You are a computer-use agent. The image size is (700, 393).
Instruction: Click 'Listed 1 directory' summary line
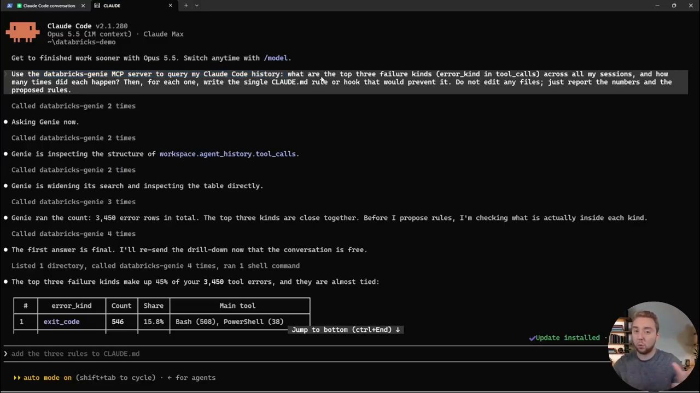pyautogui.click(x=155, y=266)
